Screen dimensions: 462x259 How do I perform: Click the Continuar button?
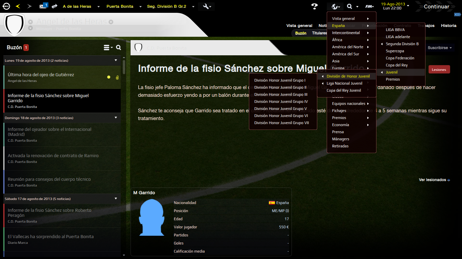point(436,6)
